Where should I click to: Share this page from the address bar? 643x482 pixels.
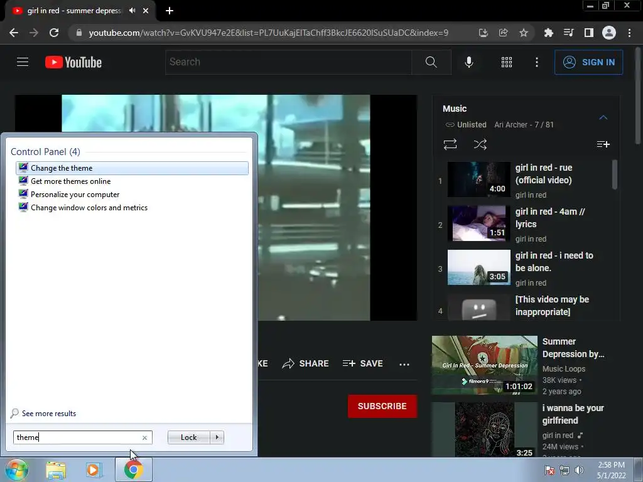503,33
